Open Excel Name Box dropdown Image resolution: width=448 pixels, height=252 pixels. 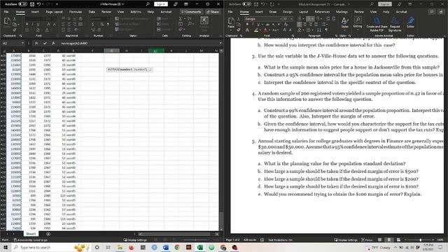22,43
